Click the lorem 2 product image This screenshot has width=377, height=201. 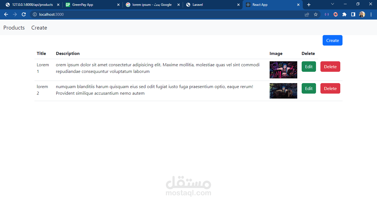tap(283, 91)
